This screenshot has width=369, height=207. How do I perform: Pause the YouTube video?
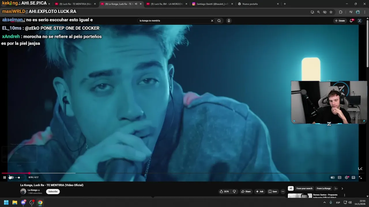click(4, 177)
